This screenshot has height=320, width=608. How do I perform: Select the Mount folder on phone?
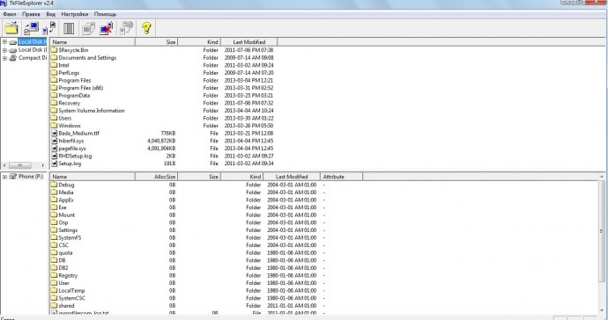(x=67, y=215)
